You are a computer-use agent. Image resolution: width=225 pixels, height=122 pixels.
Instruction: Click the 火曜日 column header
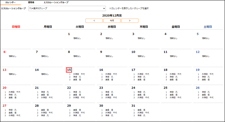tap(80, 27)
